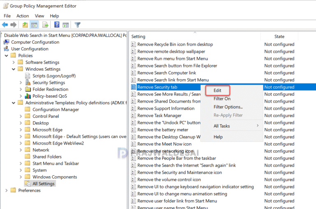This screenshot has width=316, height=209.
Task: Expand the Preferences node
Action: coord(7,190)
